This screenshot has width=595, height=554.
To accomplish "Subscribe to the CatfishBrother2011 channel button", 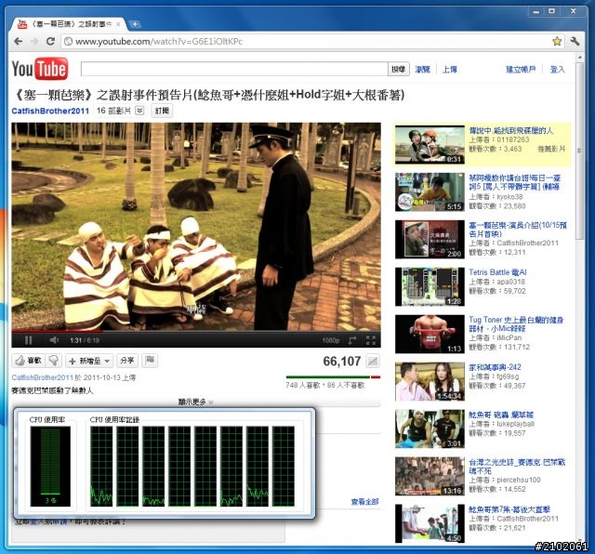I will point(162,111).
